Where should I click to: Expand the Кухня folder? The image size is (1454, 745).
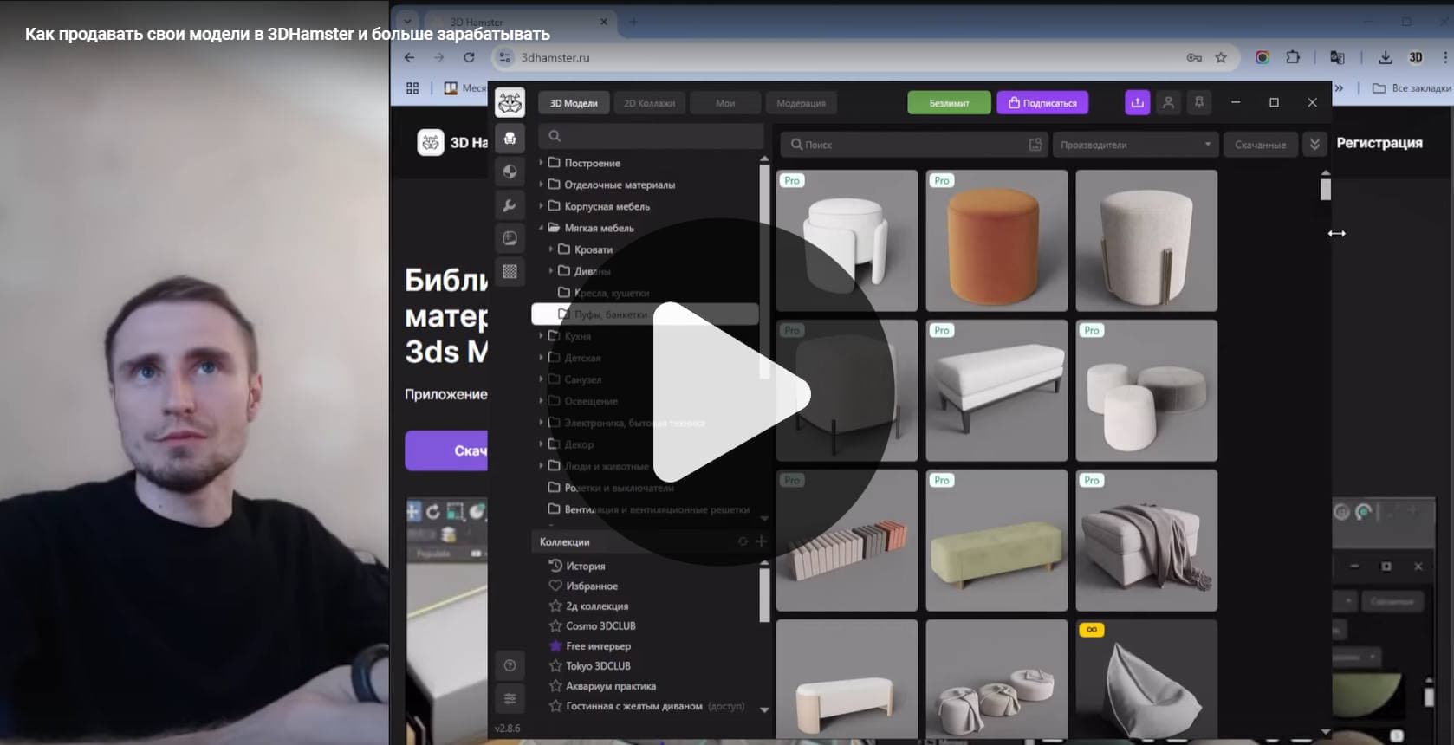(x=542, y=335)
